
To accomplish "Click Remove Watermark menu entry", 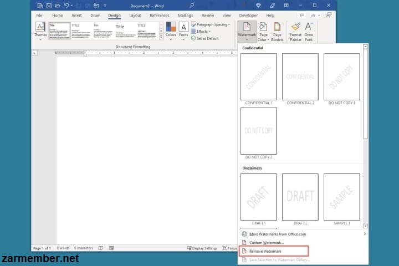I will coord(274,251).
